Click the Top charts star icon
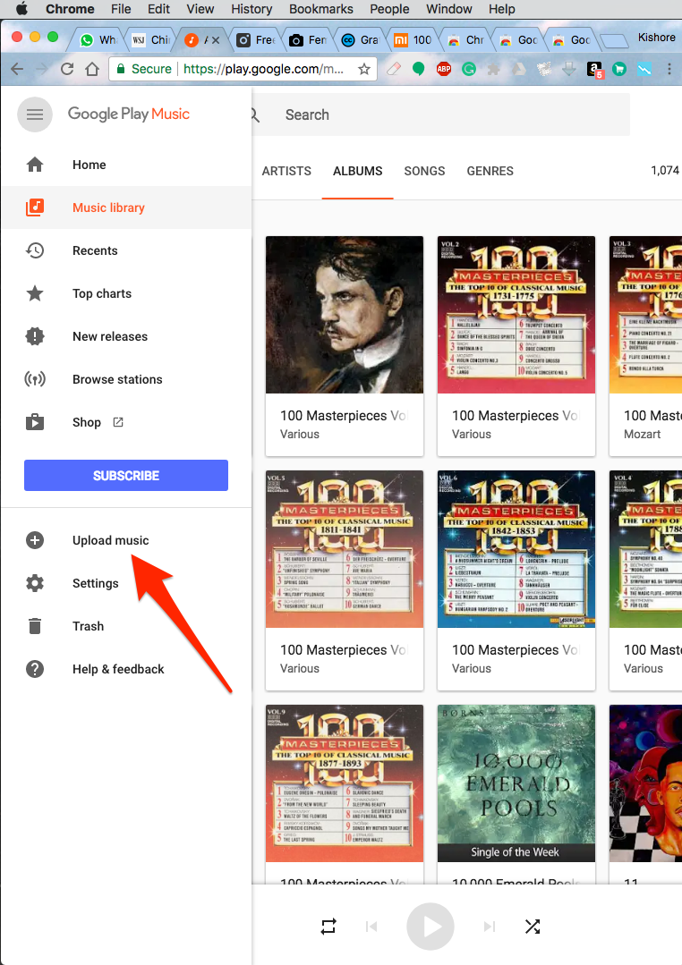 (x=35, y=293)
